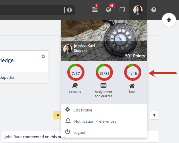179x143 pixels.
Task: Click the bell icon for notifications preferences
Action: (68, 121)
